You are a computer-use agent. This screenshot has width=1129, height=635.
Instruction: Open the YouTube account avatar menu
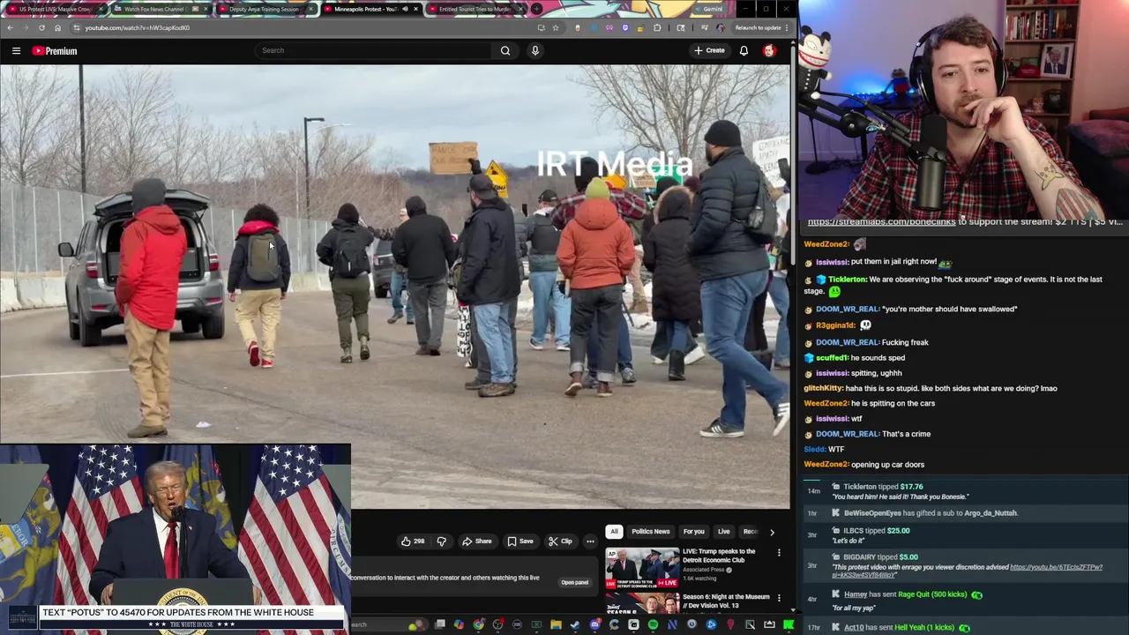coord(769,50)
